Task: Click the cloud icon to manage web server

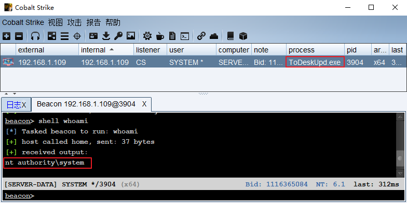Action: click(214, 36)
